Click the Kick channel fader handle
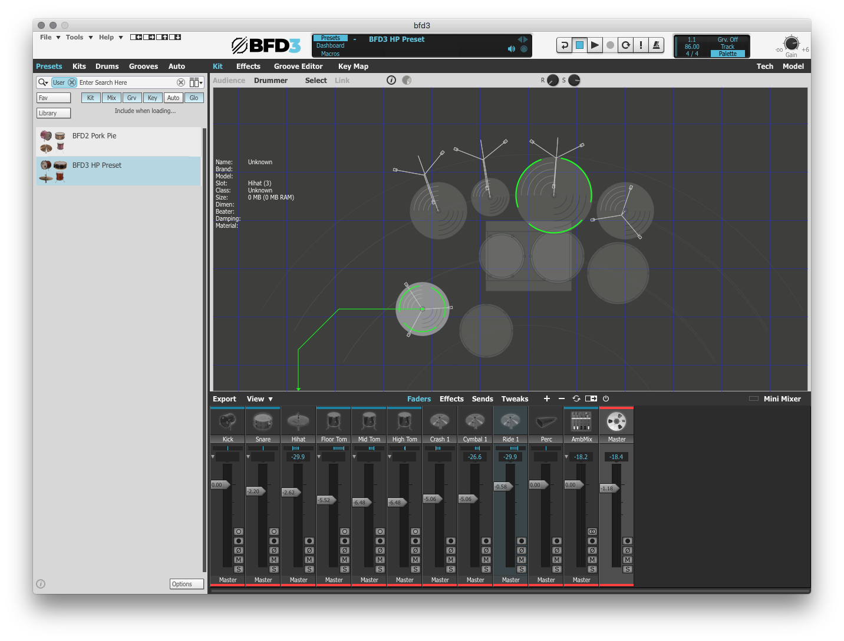Viewport: 844px width, 641px height. [x=220, y=484]
